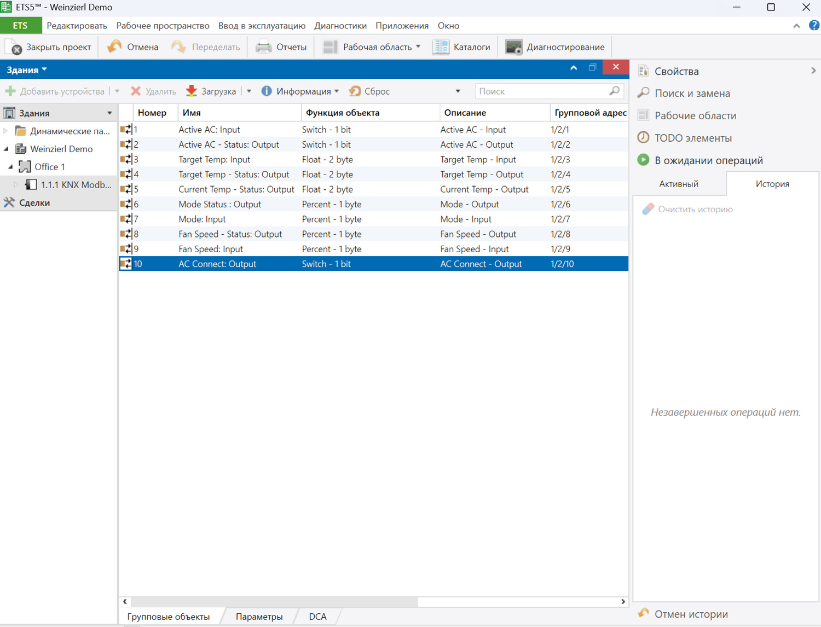Open the Рабочая область dropdown
The width and height of the screenshot is (821, 627).
tap(418, 47)
